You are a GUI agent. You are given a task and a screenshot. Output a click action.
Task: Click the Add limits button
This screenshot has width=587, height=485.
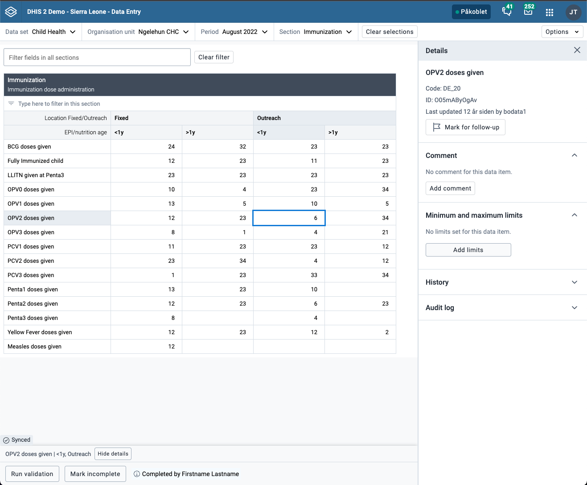(x=468, y=250)
